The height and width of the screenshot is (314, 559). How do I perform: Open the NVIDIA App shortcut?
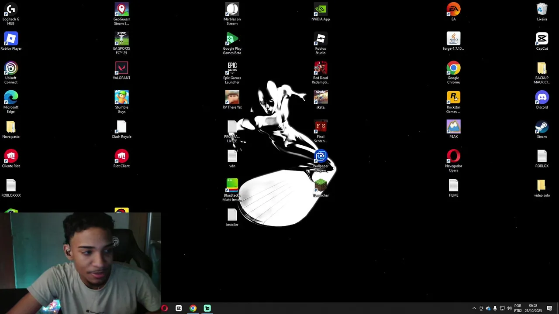coord(321,11)
